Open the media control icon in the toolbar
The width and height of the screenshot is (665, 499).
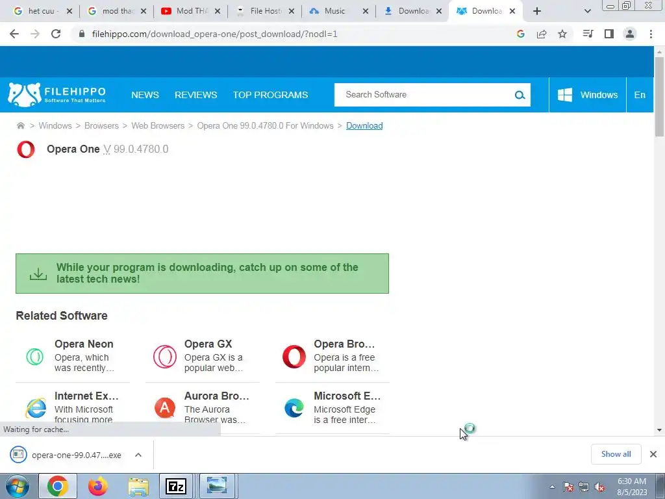coord(588,34)
